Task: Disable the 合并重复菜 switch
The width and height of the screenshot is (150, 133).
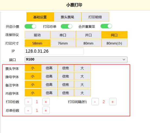Action: point(106,26)
